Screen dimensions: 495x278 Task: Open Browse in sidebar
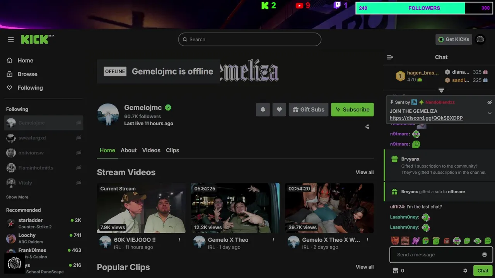(x=22, y=74)
